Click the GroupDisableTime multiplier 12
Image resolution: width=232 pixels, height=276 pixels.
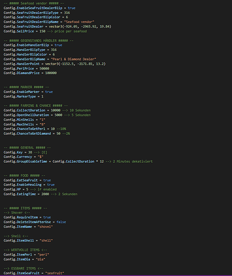point(102,162)
